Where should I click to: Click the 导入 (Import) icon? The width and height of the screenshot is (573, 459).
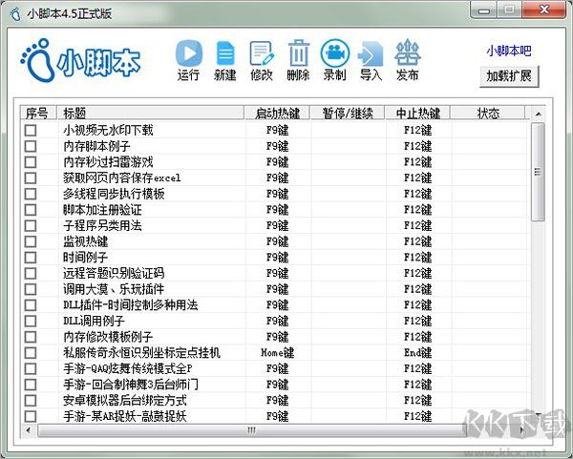pos(371,53)
